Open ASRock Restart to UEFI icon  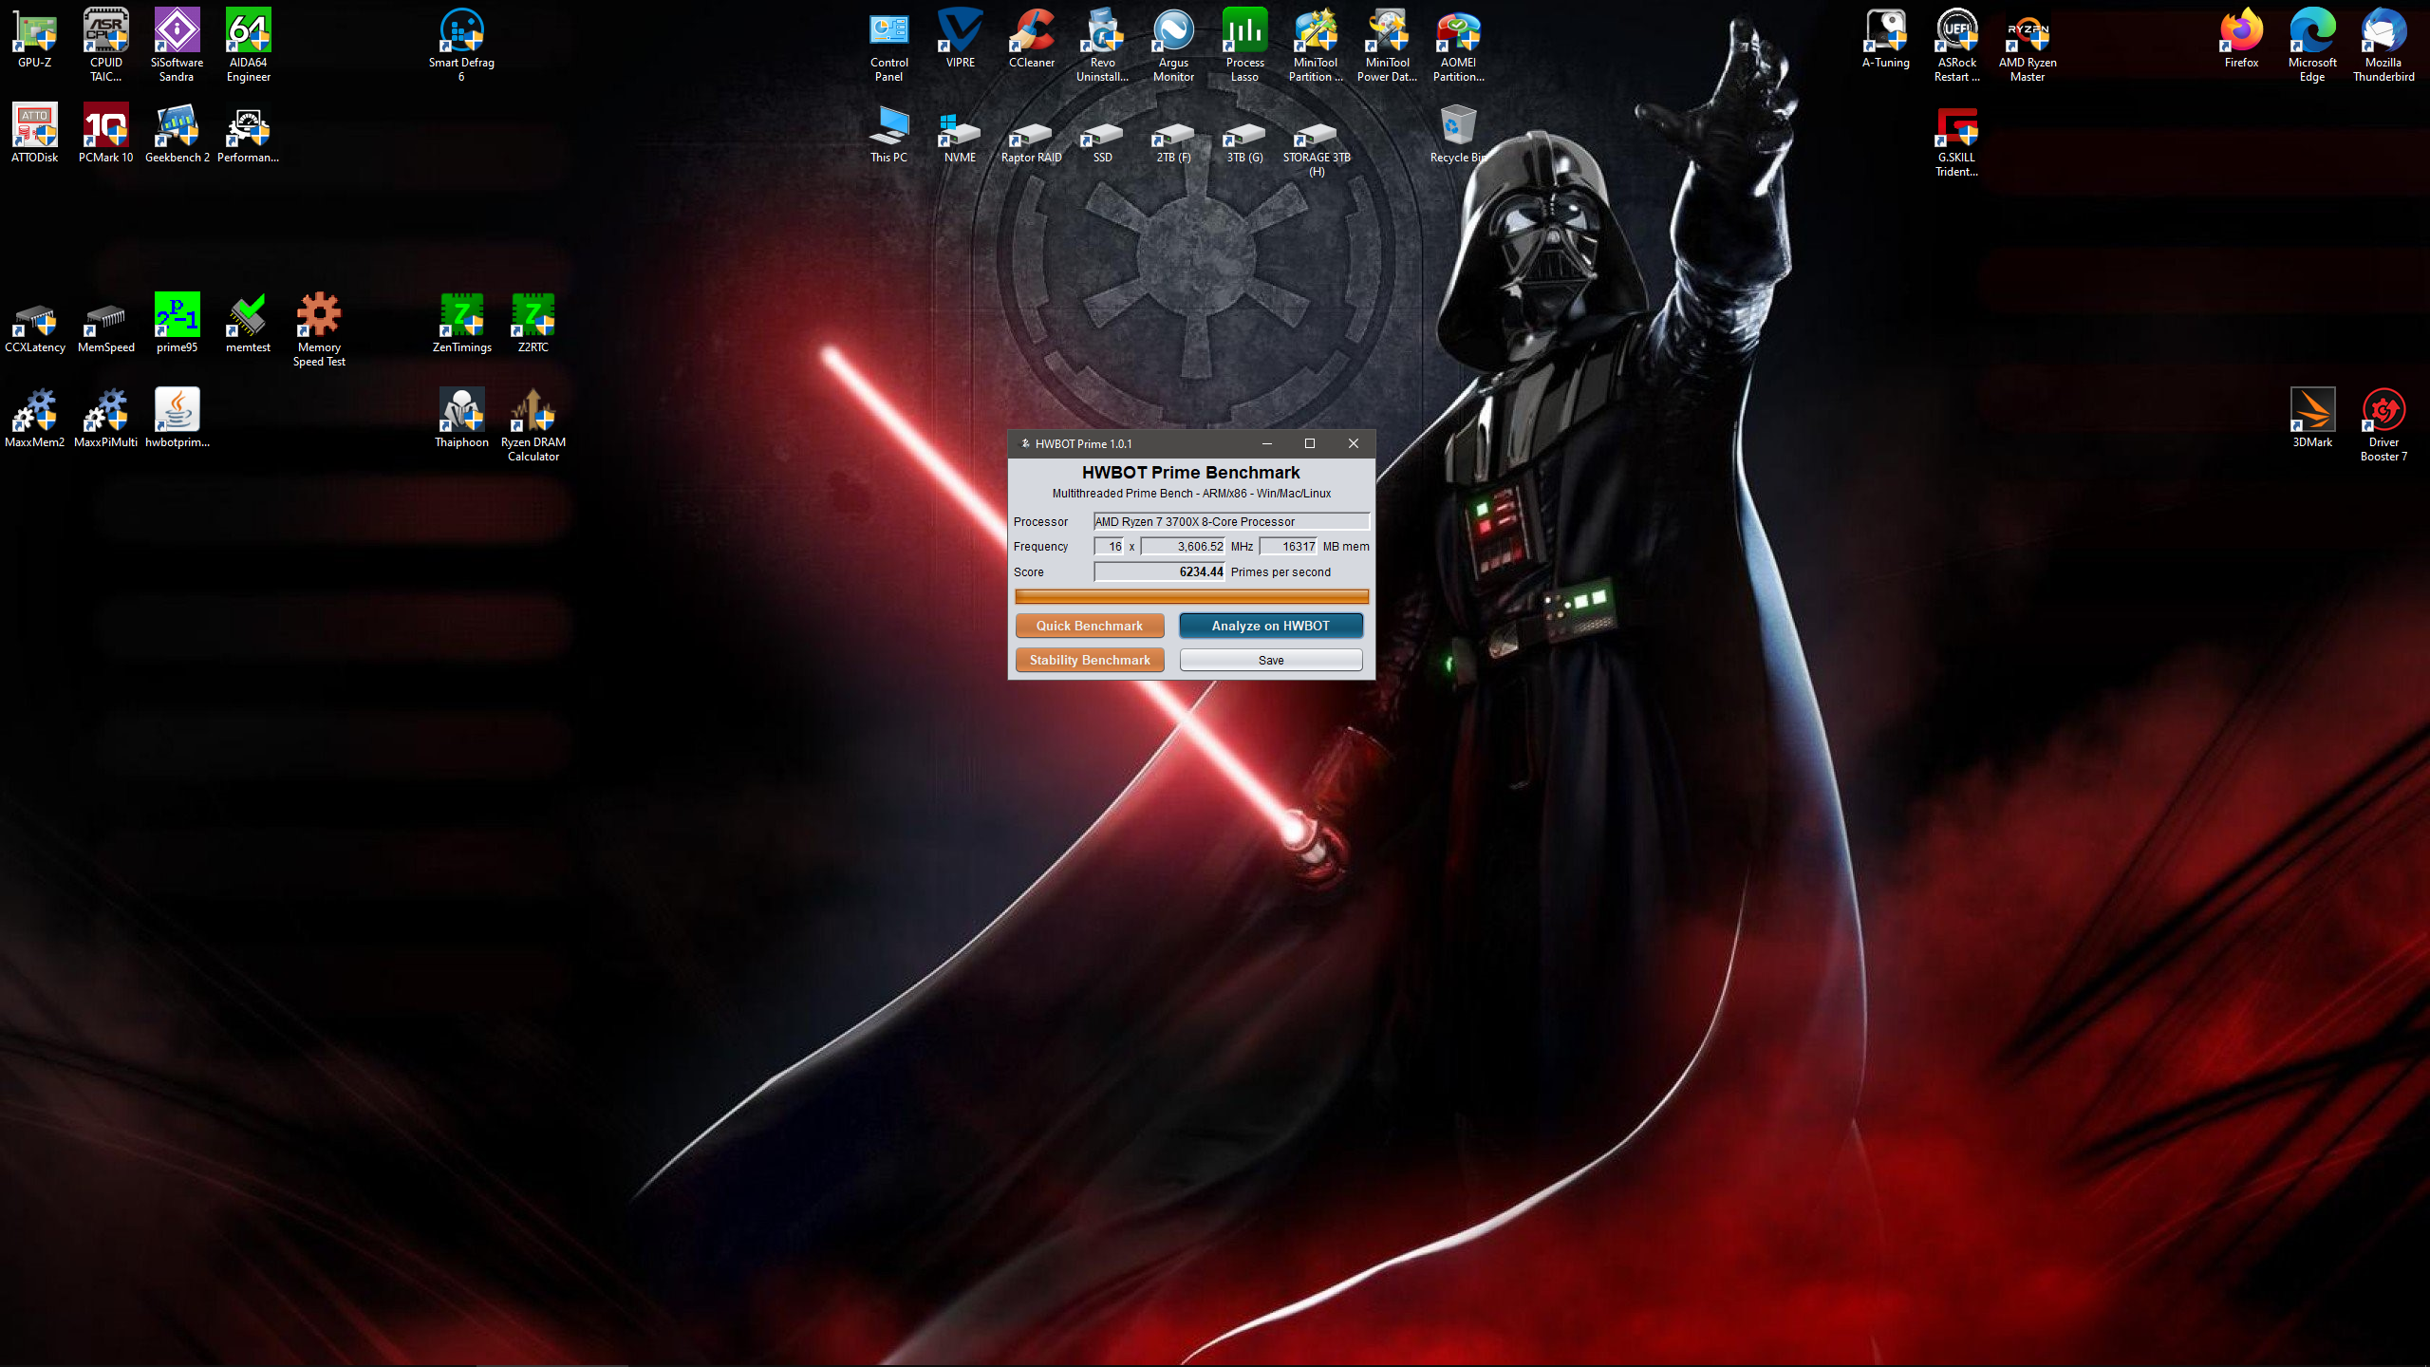(1957, 45)
